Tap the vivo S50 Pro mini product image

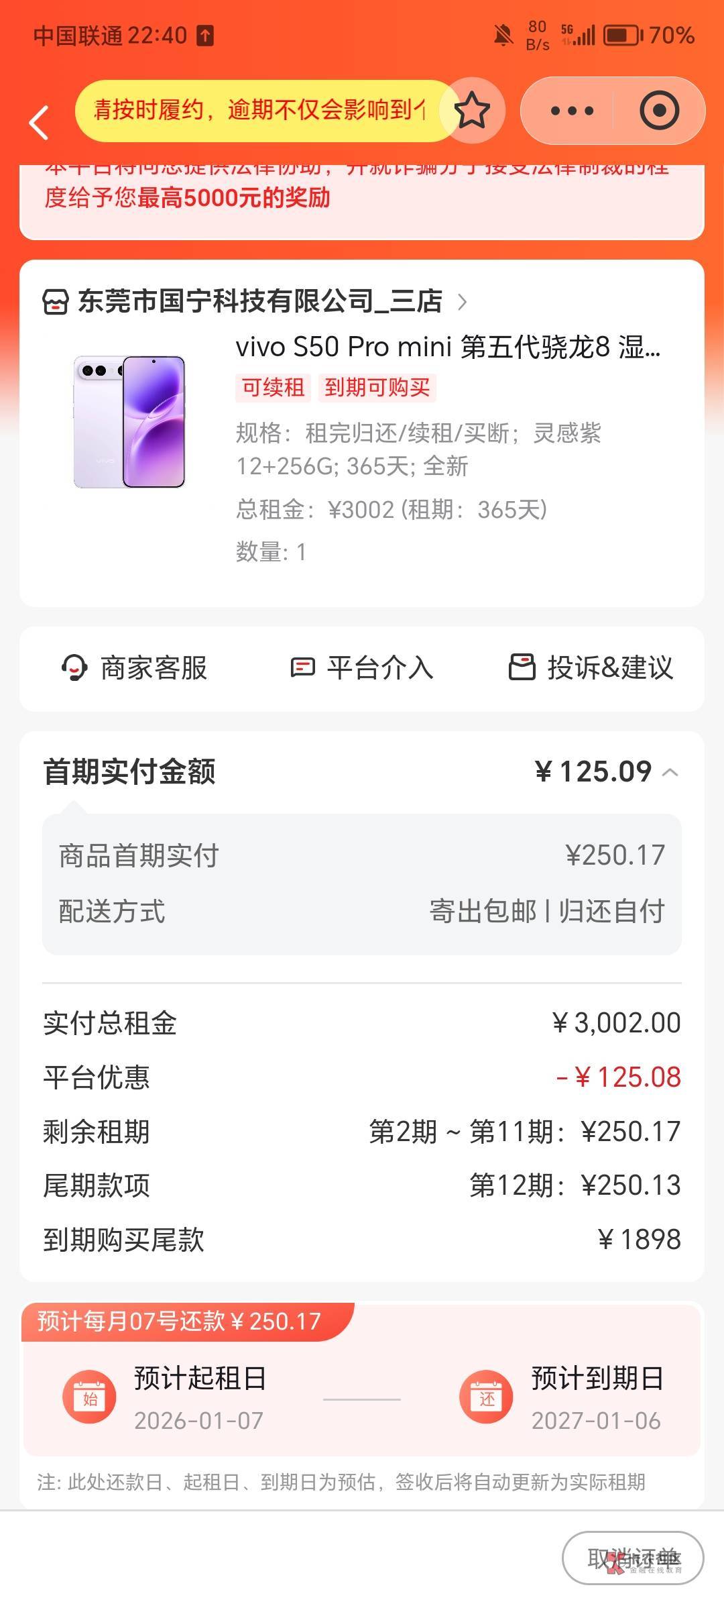(x=129, y=422)
